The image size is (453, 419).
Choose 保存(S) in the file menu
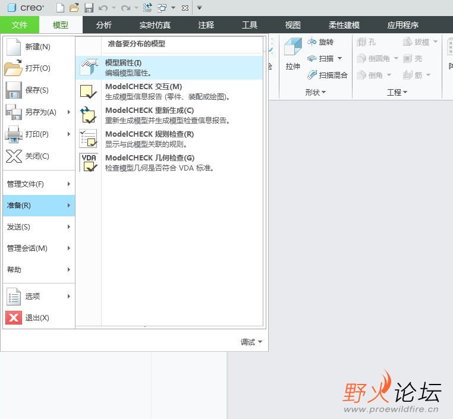coord(39,90)
